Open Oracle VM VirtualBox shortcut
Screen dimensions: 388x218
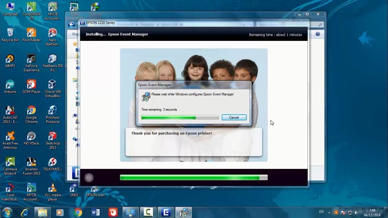point(53,88)
